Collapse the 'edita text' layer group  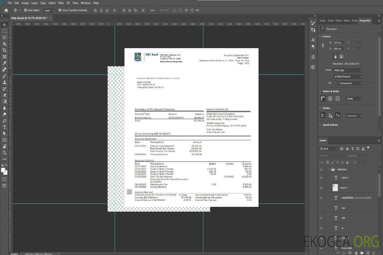point(329,169)
